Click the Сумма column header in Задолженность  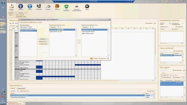(149, 93)
